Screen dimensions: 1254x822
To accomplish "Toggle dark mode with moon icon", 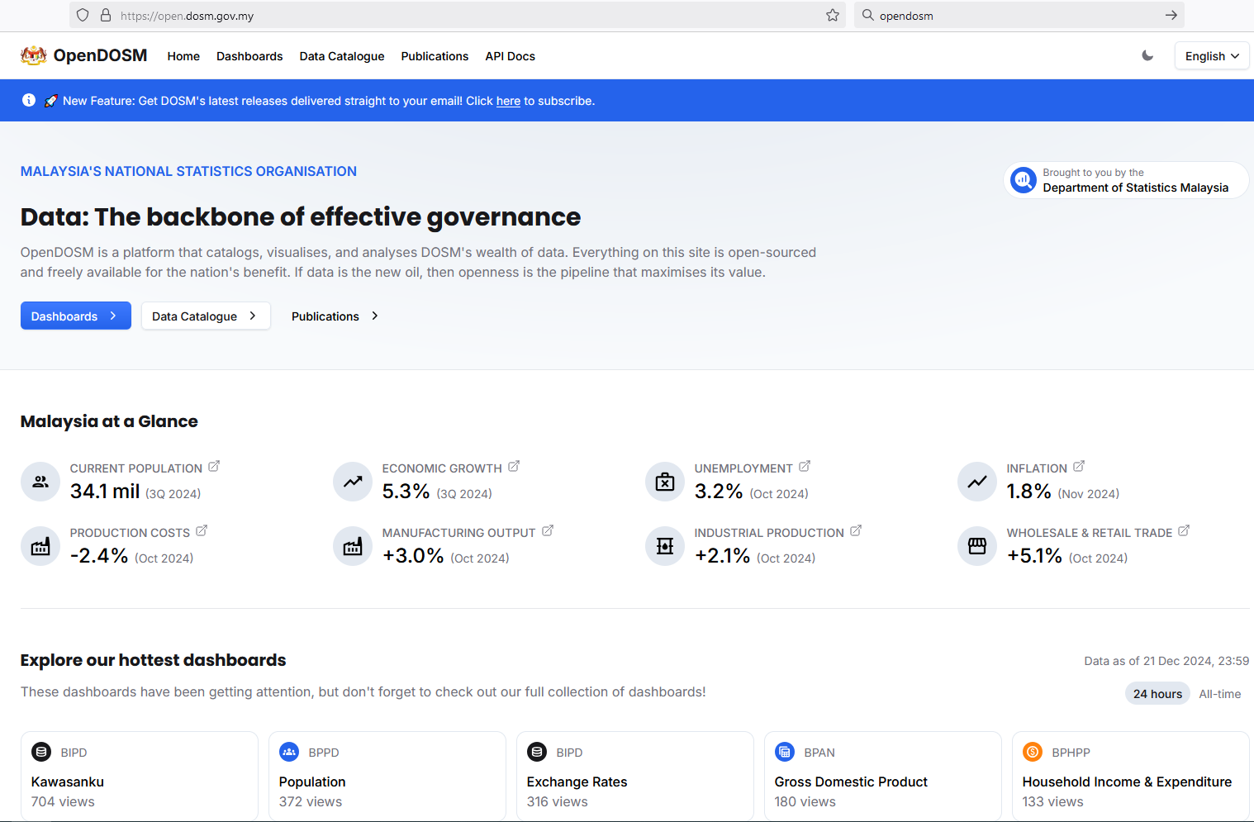I will pos(1147,55).
